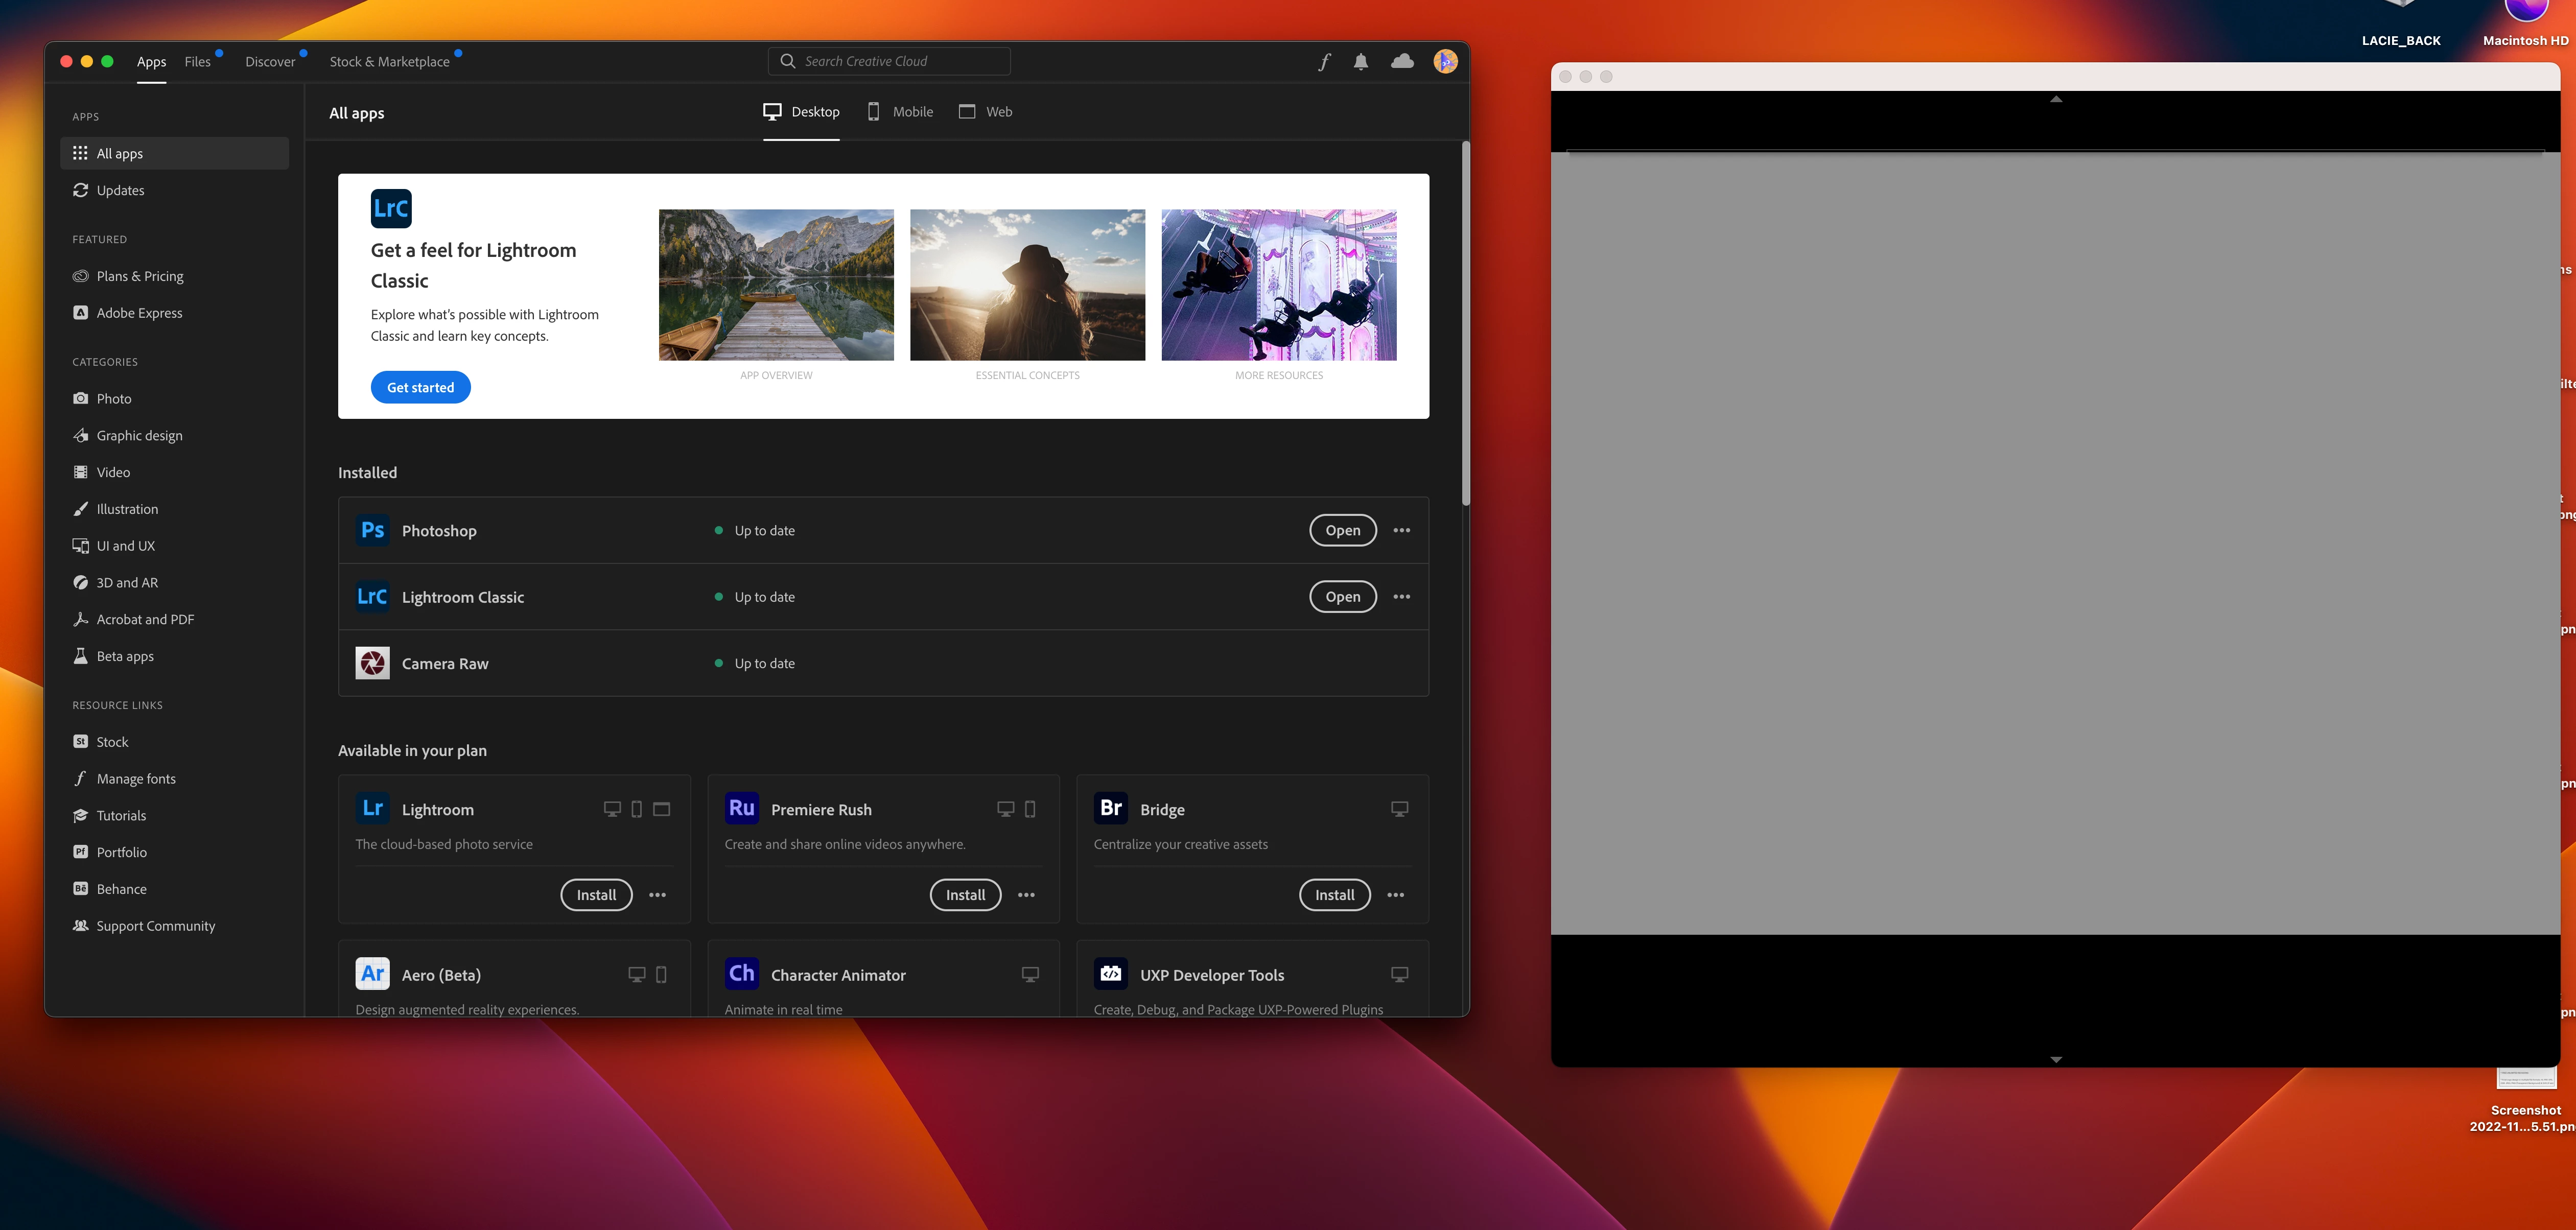This screenshot has width=2576, height=1230.
Task: Open the user profile avatar
Action: click(x=1445, y=62)
